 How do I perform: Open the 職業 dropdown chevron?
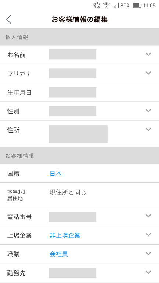(148, 254)
